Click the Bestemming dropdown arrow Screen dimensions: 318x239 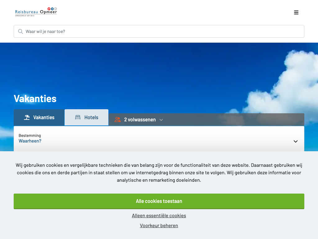[x=296, y=142]
